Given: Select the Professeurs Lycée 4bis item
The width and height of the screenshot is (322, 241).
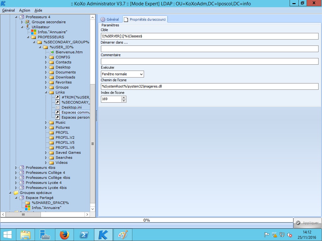Looking at the screenshot, I should coord(46,188).
